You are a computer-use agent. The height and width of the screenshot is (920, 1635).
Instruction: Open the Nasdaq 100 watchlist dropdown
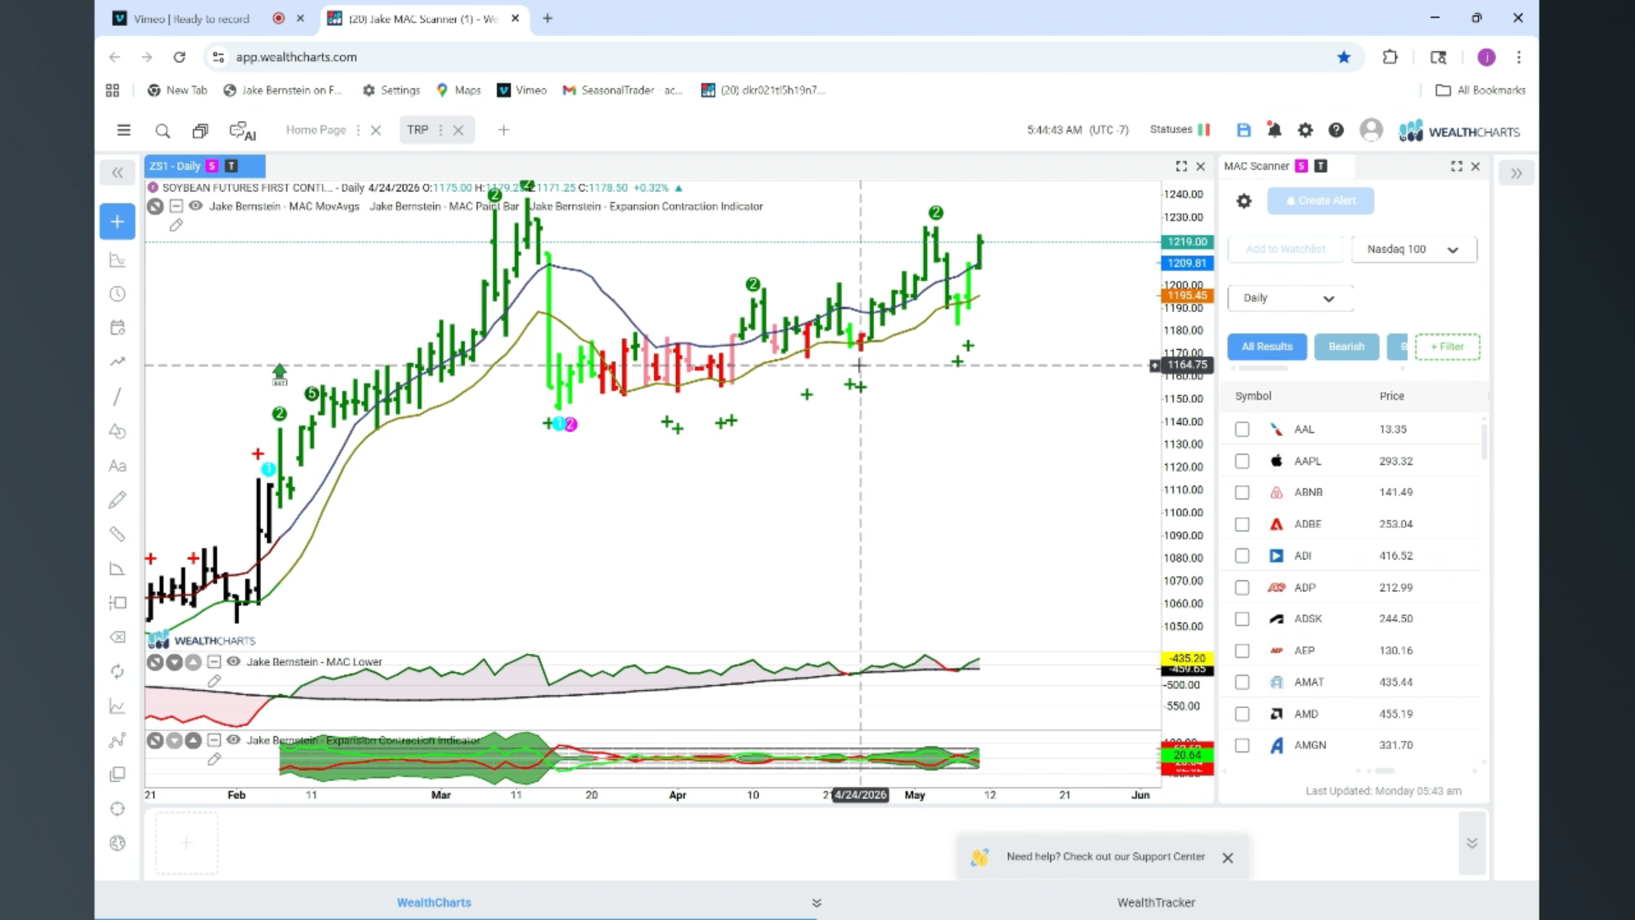(x=1414, y=250)
